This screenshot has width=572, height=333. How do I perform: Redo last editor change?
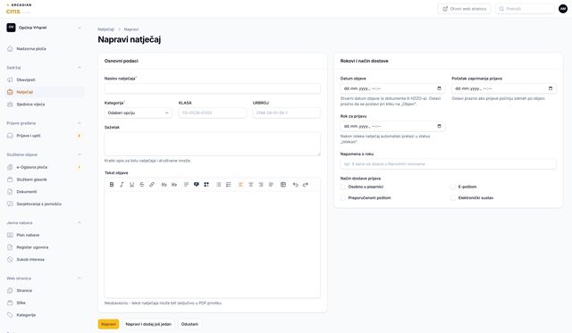306,184
